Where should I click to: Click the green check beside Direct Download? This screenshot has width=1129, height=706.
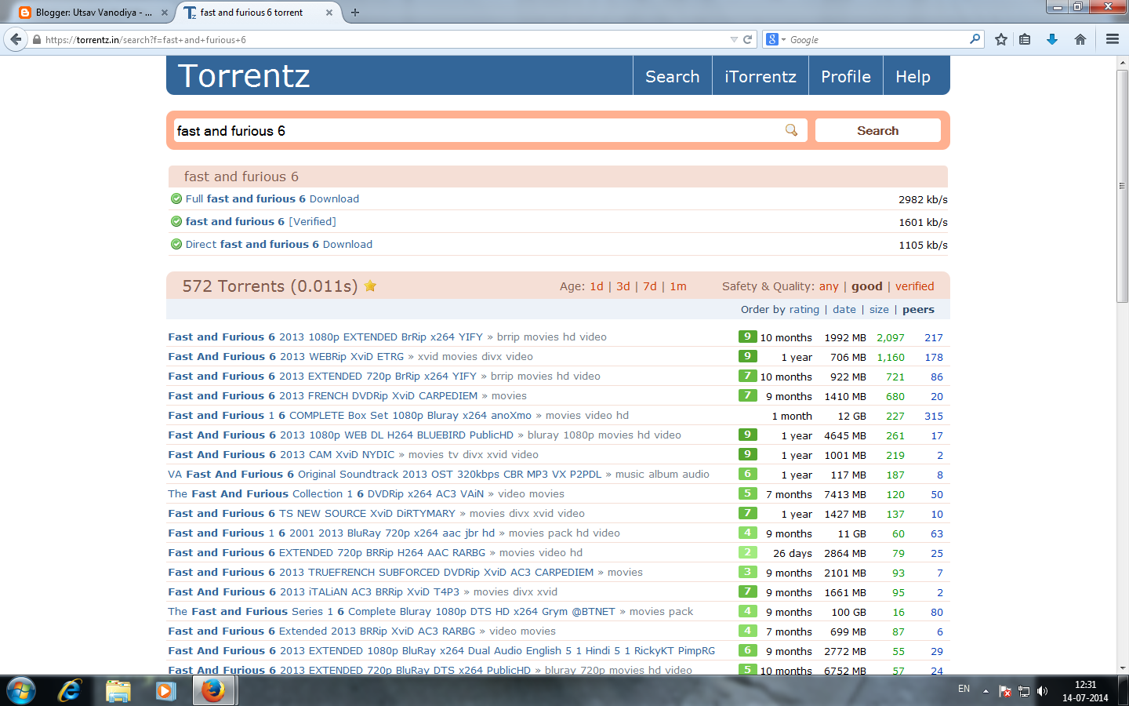tap(176, 244)
